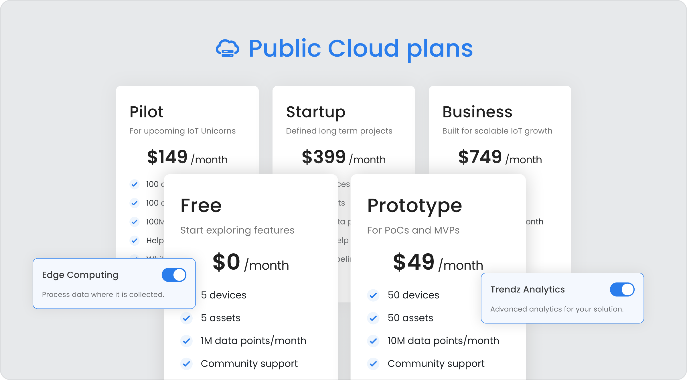Click the checkmark beside "10M data points/month"
Screen dimensions: 687x380
pyautogui.click(x=373, y=341)
